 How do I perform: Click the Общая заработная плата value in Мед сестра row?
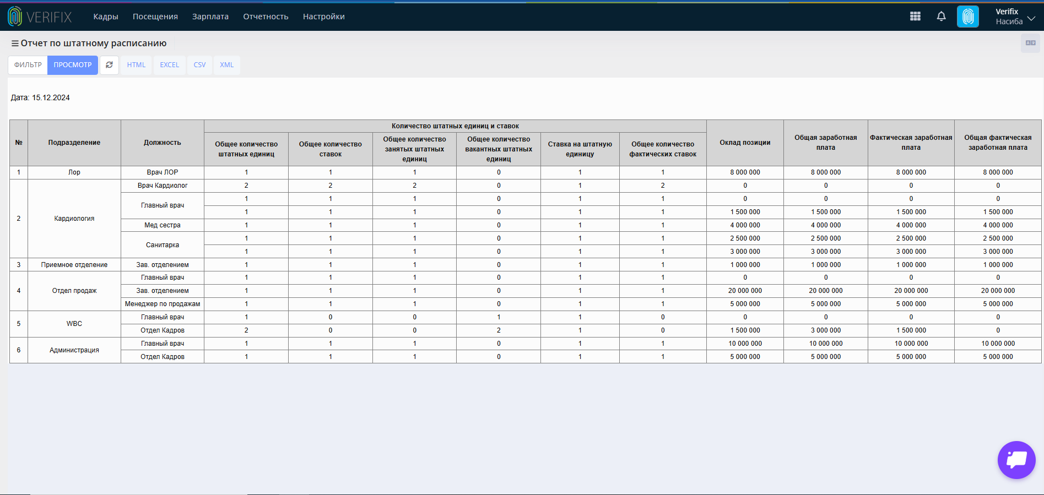tap(826, 225)
